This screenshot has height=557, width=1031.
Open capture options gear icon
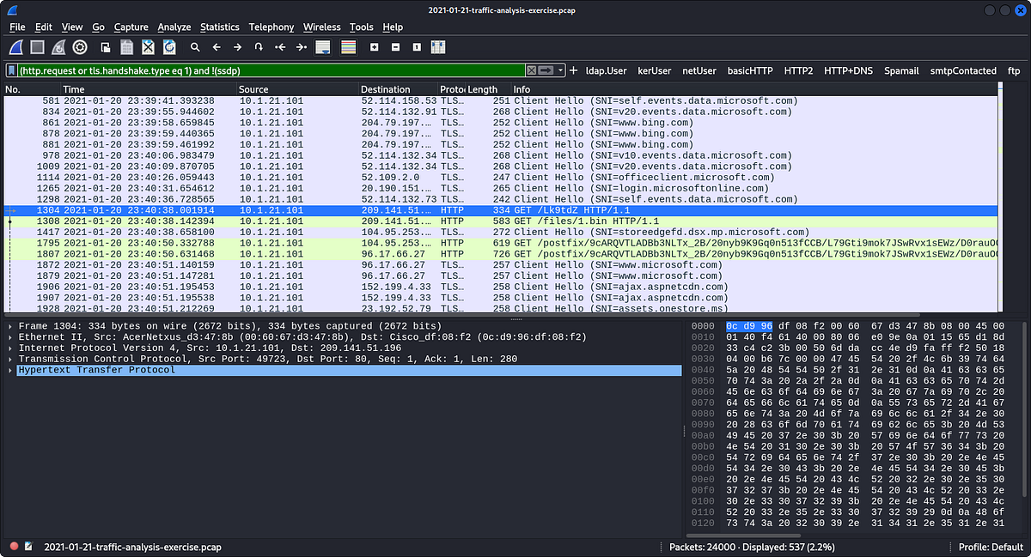coord(81,47)
